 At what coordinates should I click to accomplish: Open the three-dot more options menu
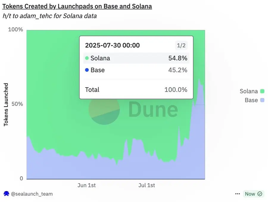[238, 194]
